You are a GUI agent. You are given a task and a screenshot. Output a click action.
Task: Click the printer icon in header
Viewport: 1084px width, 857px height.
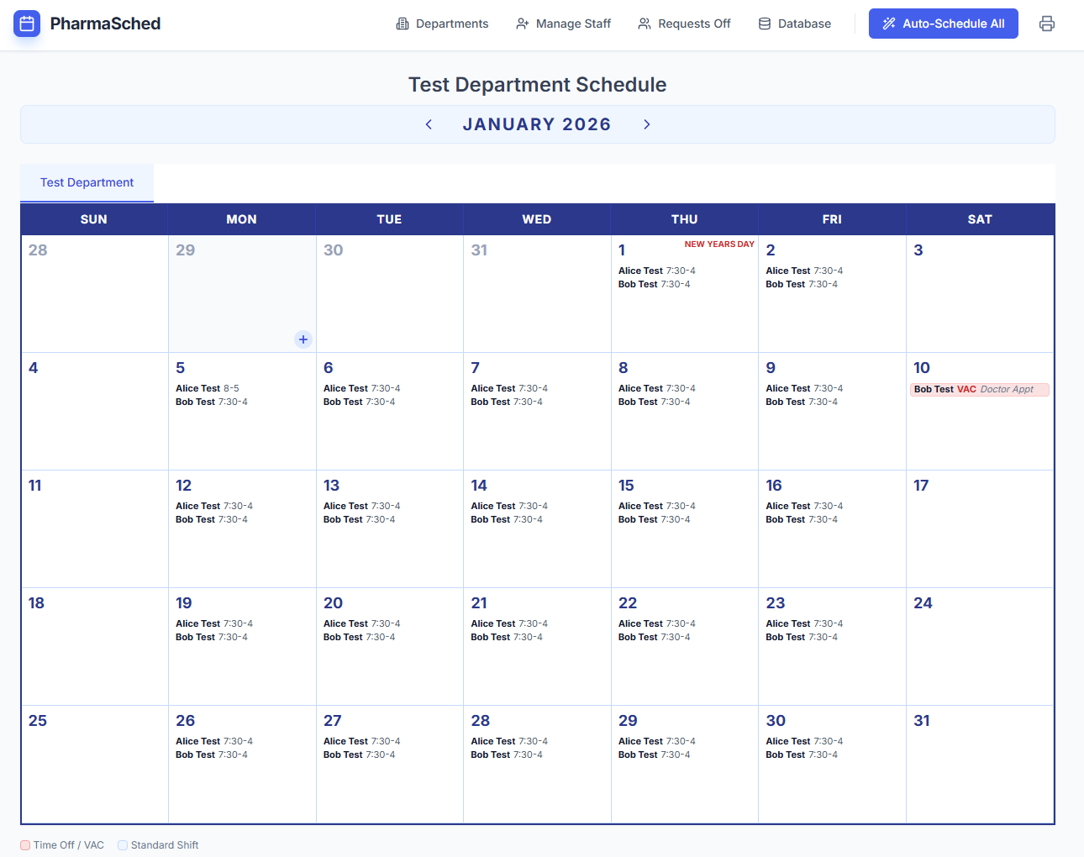click(1046, 24)
